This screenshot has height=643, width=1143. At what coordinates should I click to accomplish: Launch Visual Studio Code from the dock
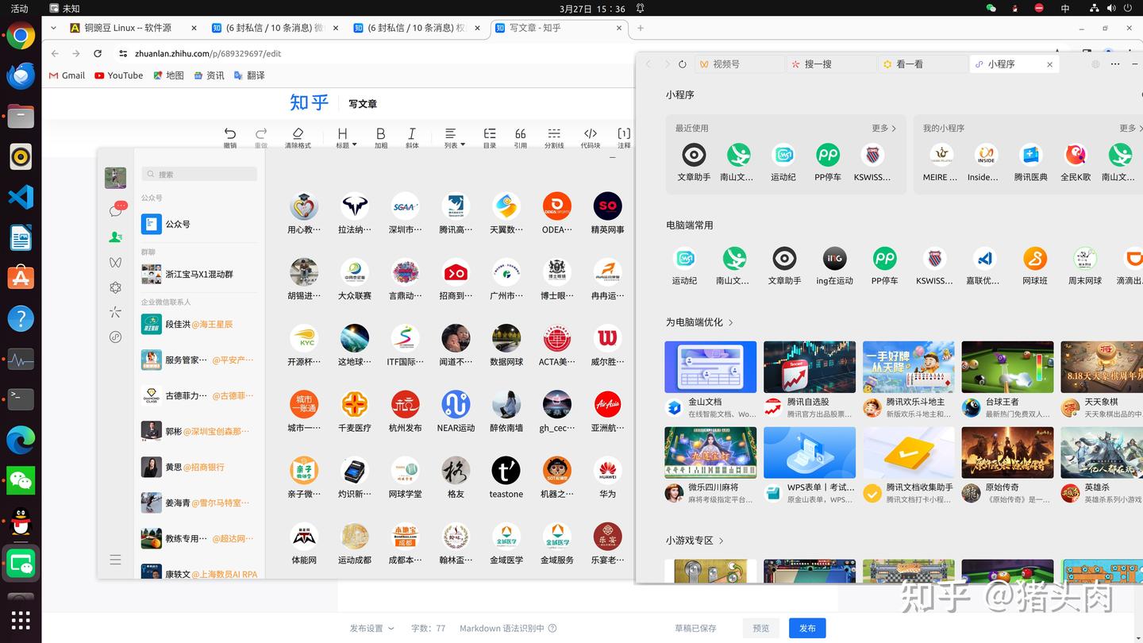(20, 194)
